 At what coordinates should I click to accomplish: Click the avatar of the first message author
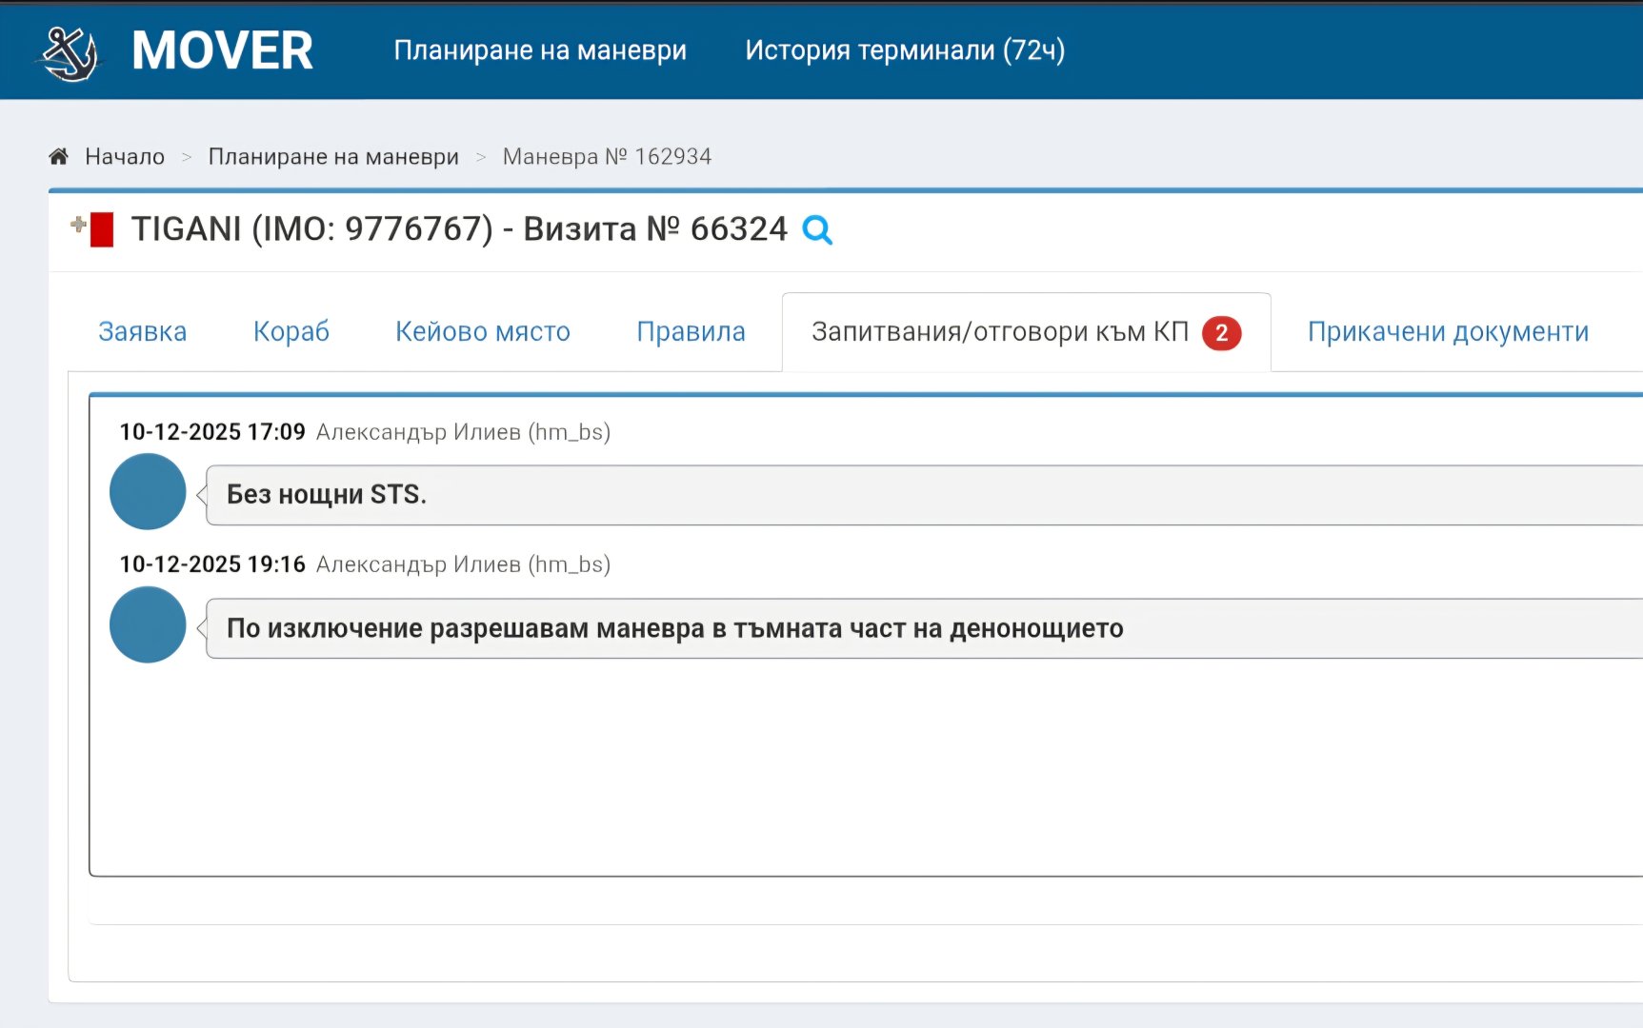tap(148, 492)
